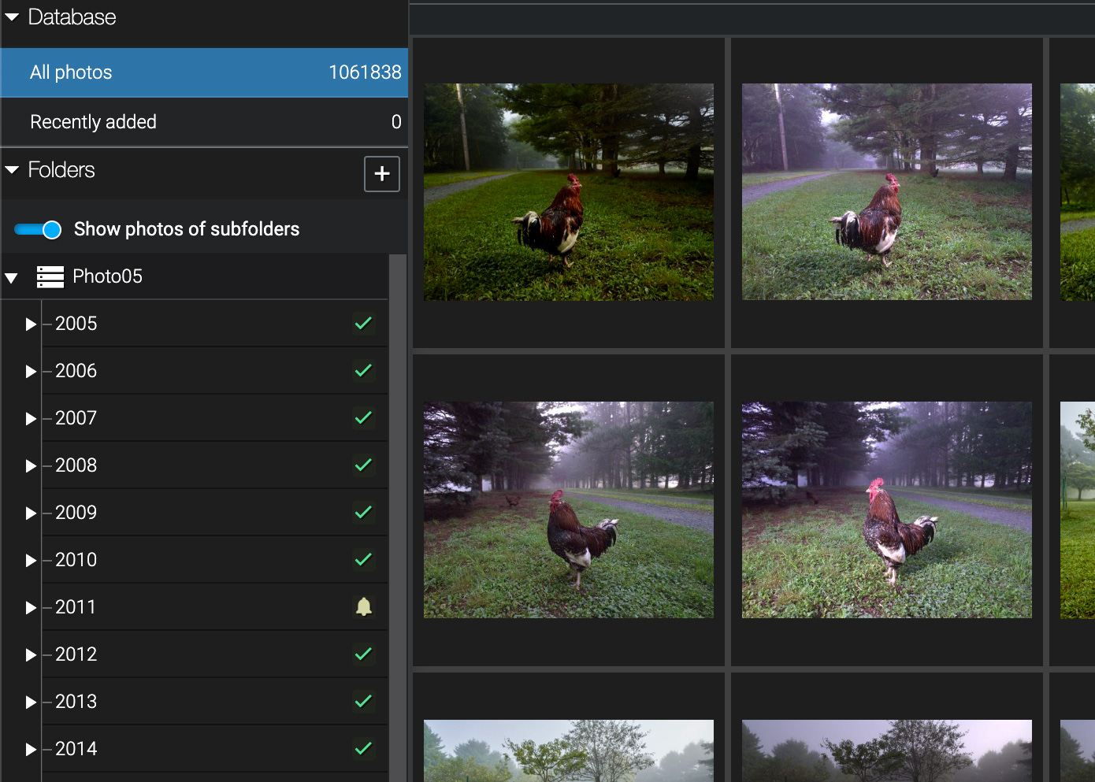1095x782 pixels.
Task: Select the 2013 folder label
Action: click(x=76, y=702)
